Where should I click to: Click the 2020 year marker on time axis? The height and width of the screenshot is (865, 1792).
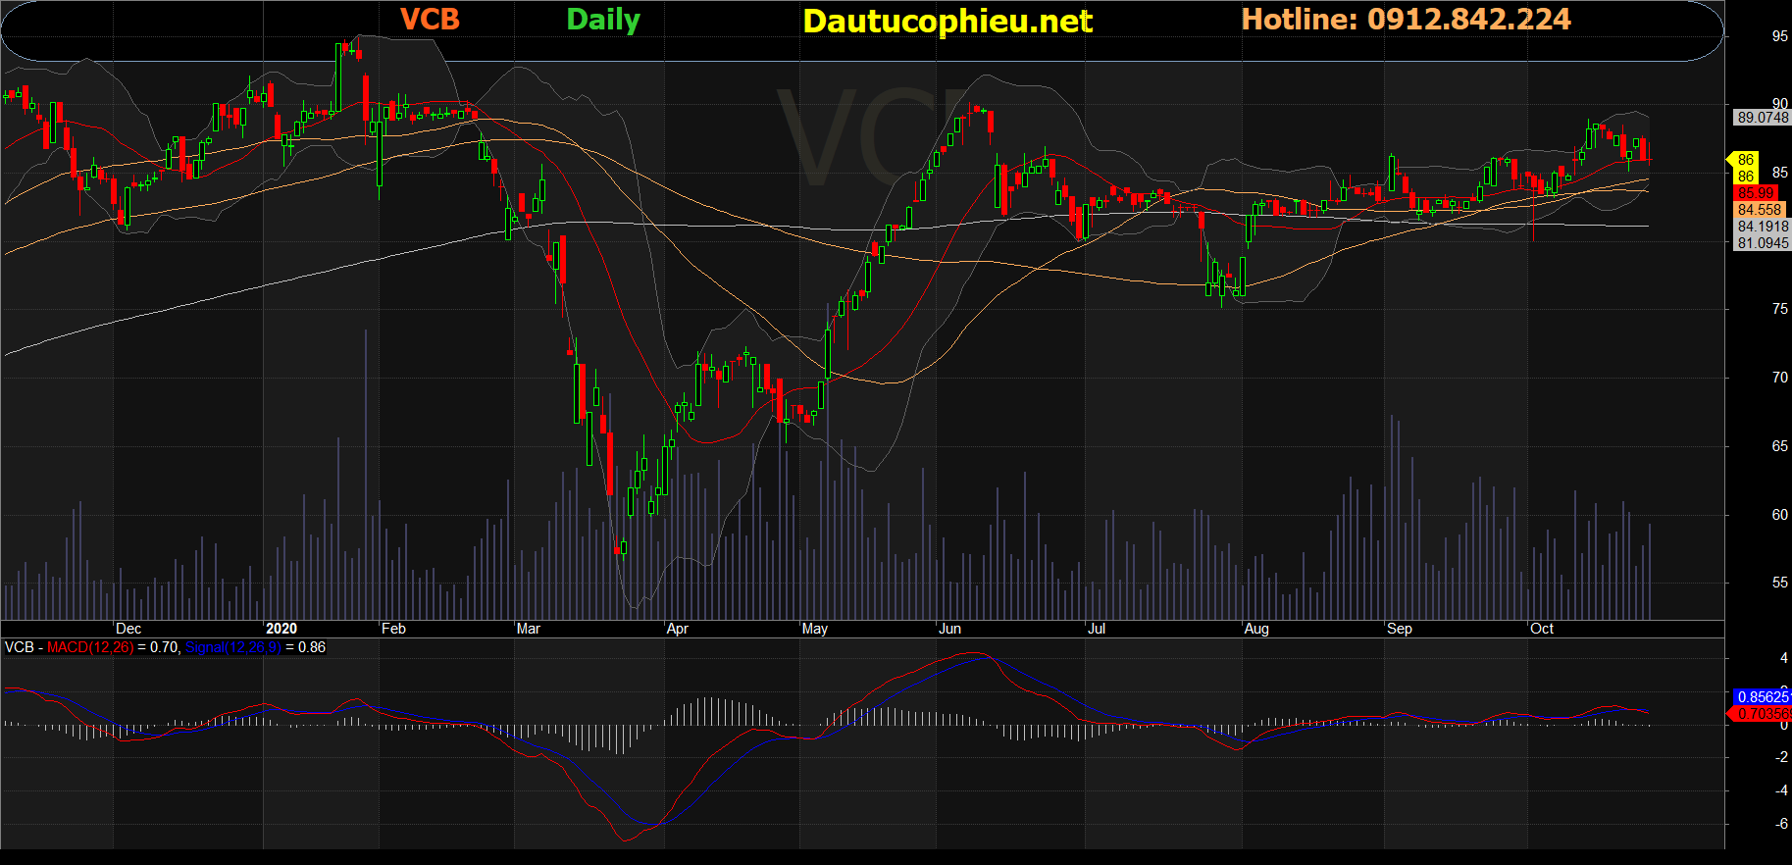[x=281, y=629]
